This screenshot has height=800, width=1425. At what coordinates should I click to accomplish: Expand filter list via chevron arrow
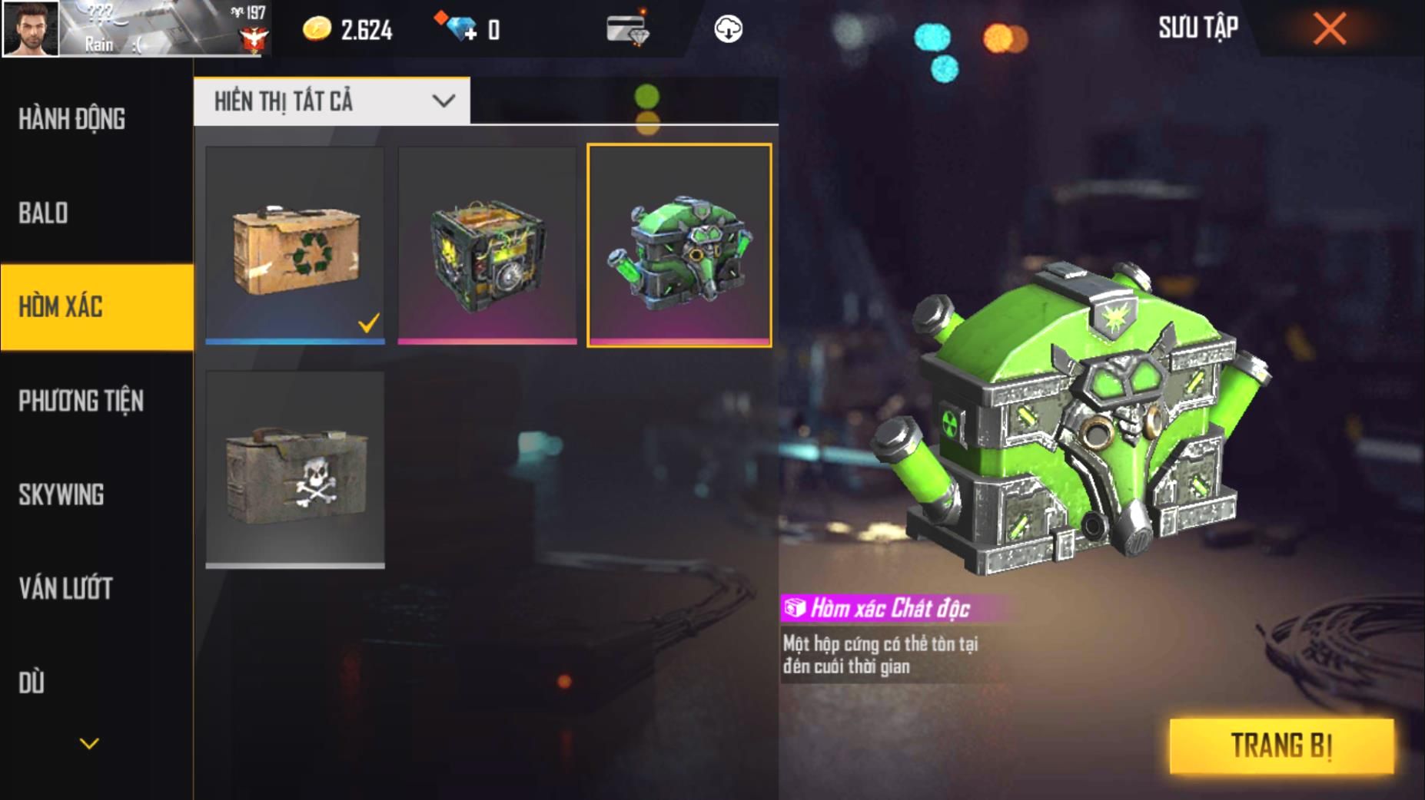pos(443,101)
